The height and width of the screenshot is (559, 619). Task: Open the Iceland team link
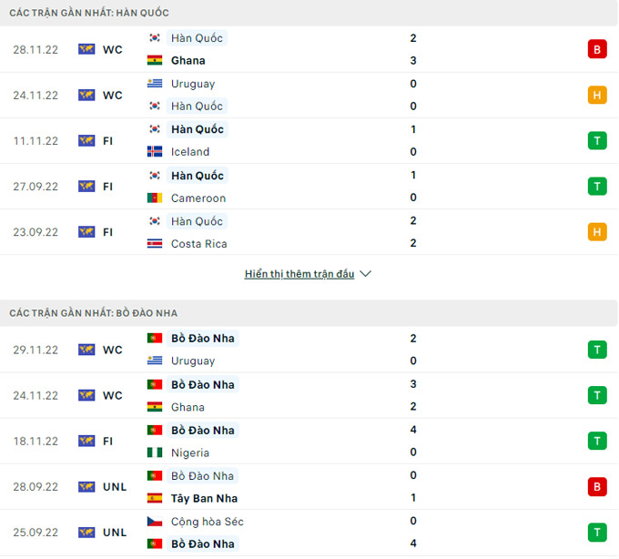(190, 152)
